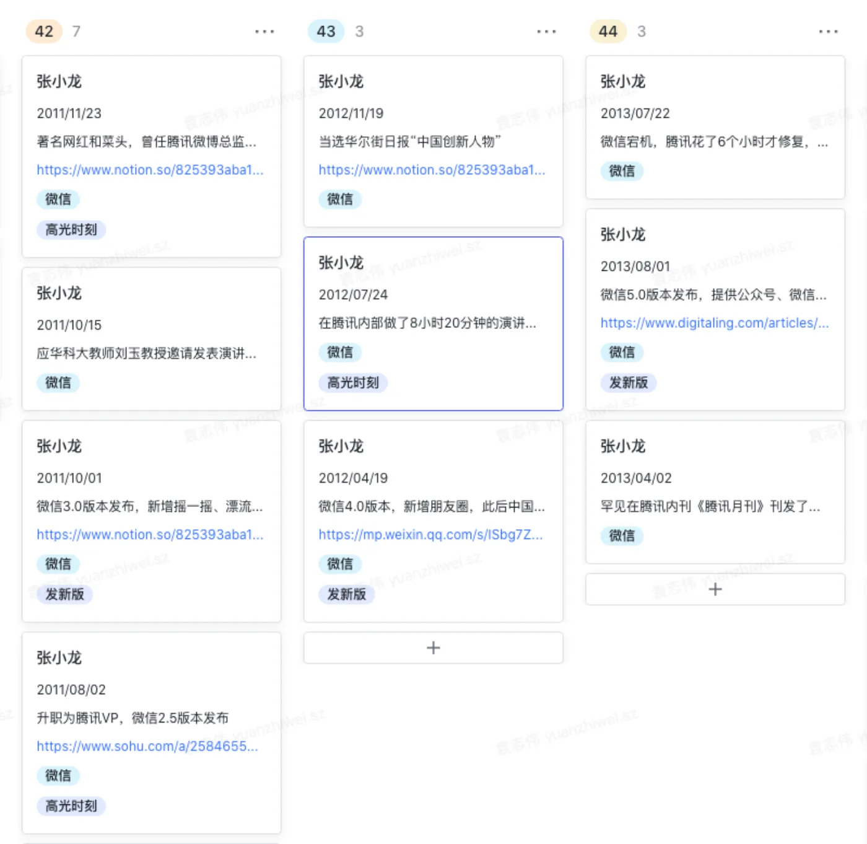The height and width of the screenshot is (844, 867).
Task: Open the more options menu for column 44
Action: point(828,32)
